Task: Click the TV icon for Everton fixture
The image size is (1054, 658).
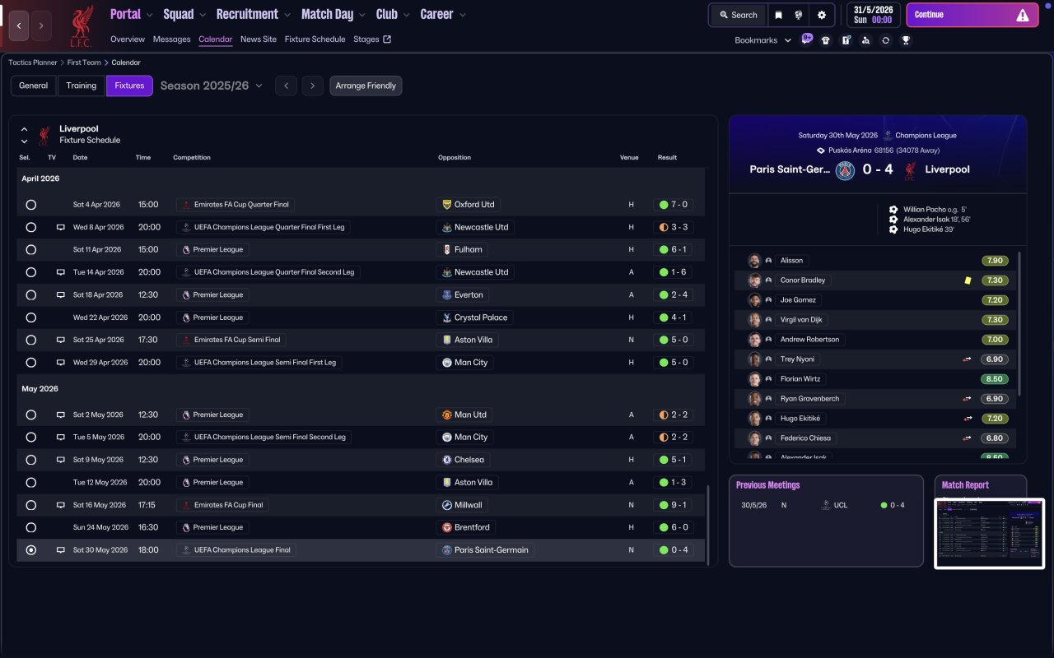Action: click(60, 294)
